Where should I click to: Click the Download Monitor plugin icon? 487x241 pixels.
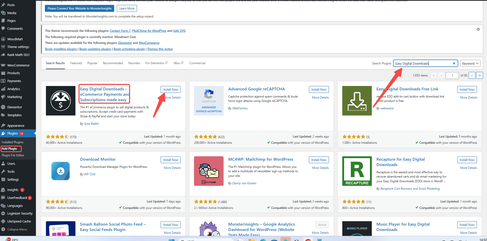click(x=61, y=171)
